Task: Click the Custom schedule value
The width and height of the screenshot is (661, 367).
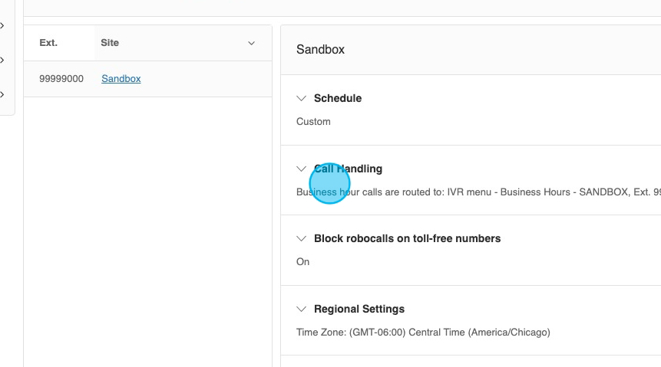Action: coord(313,122)
